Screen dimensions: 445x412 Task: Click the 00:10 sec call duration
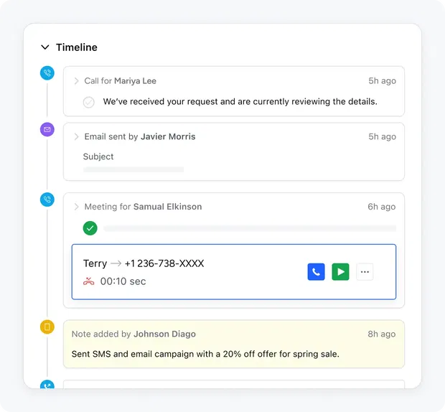coord(123,281)
